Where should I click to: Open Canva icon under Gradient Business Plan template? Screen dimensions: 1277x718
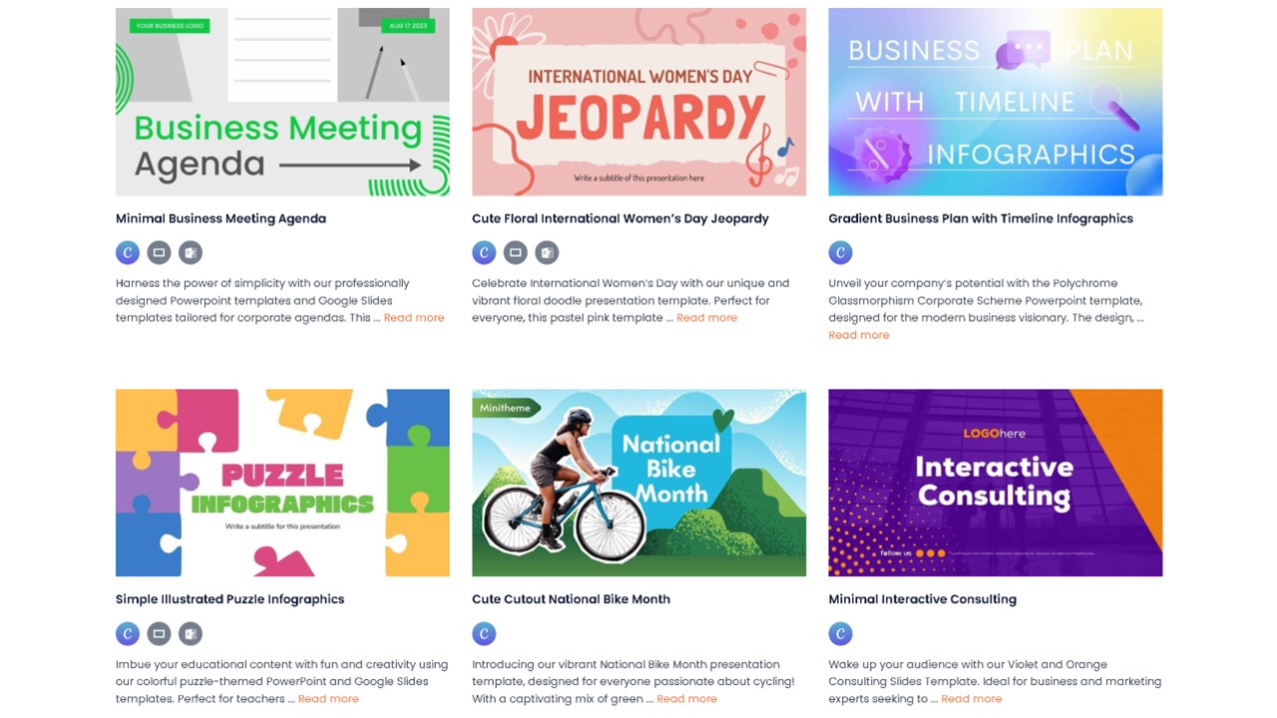coord(840,252)
